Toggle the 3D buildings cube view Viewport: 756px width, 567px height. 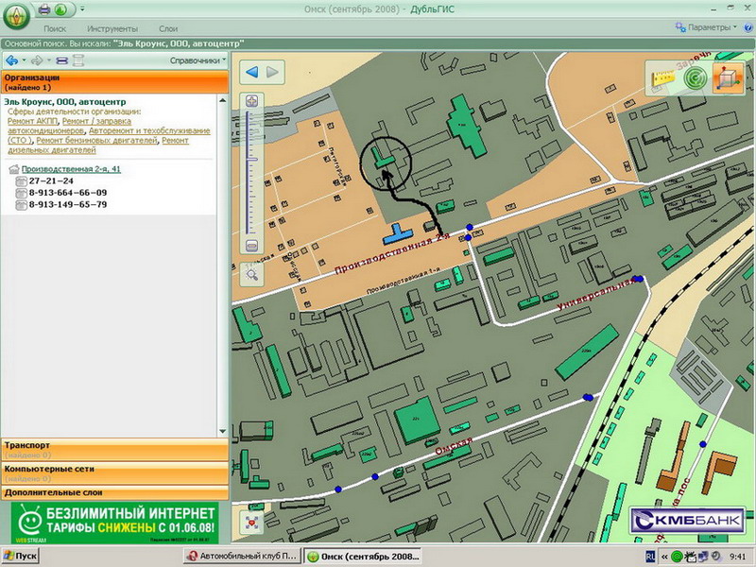pyautogui.click(x=725, y=79)
